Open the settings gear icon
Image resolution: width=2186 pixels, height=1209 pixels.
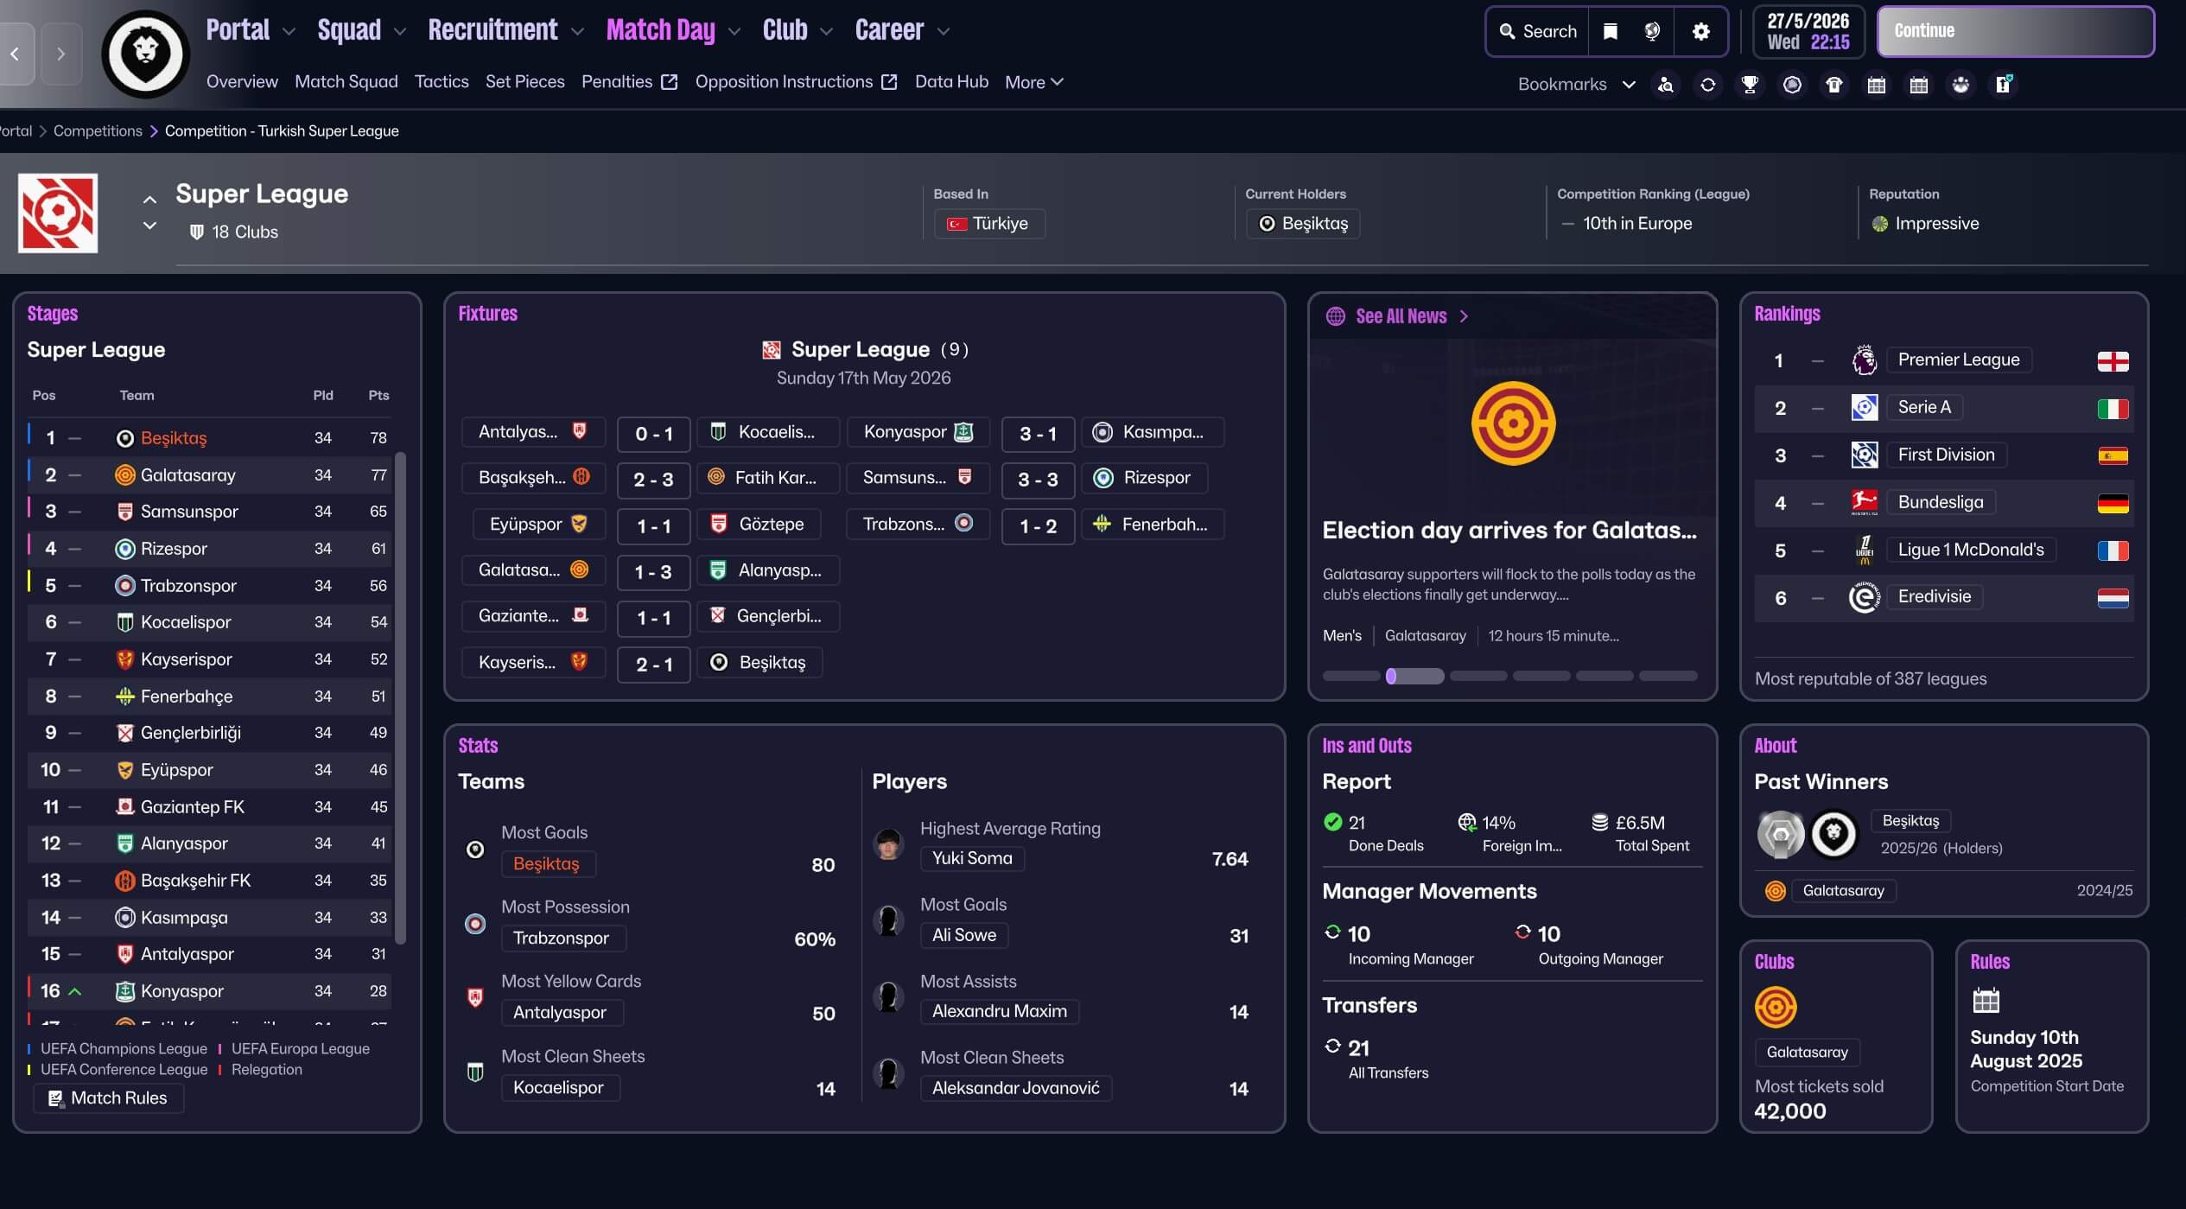pos(1700,32)
